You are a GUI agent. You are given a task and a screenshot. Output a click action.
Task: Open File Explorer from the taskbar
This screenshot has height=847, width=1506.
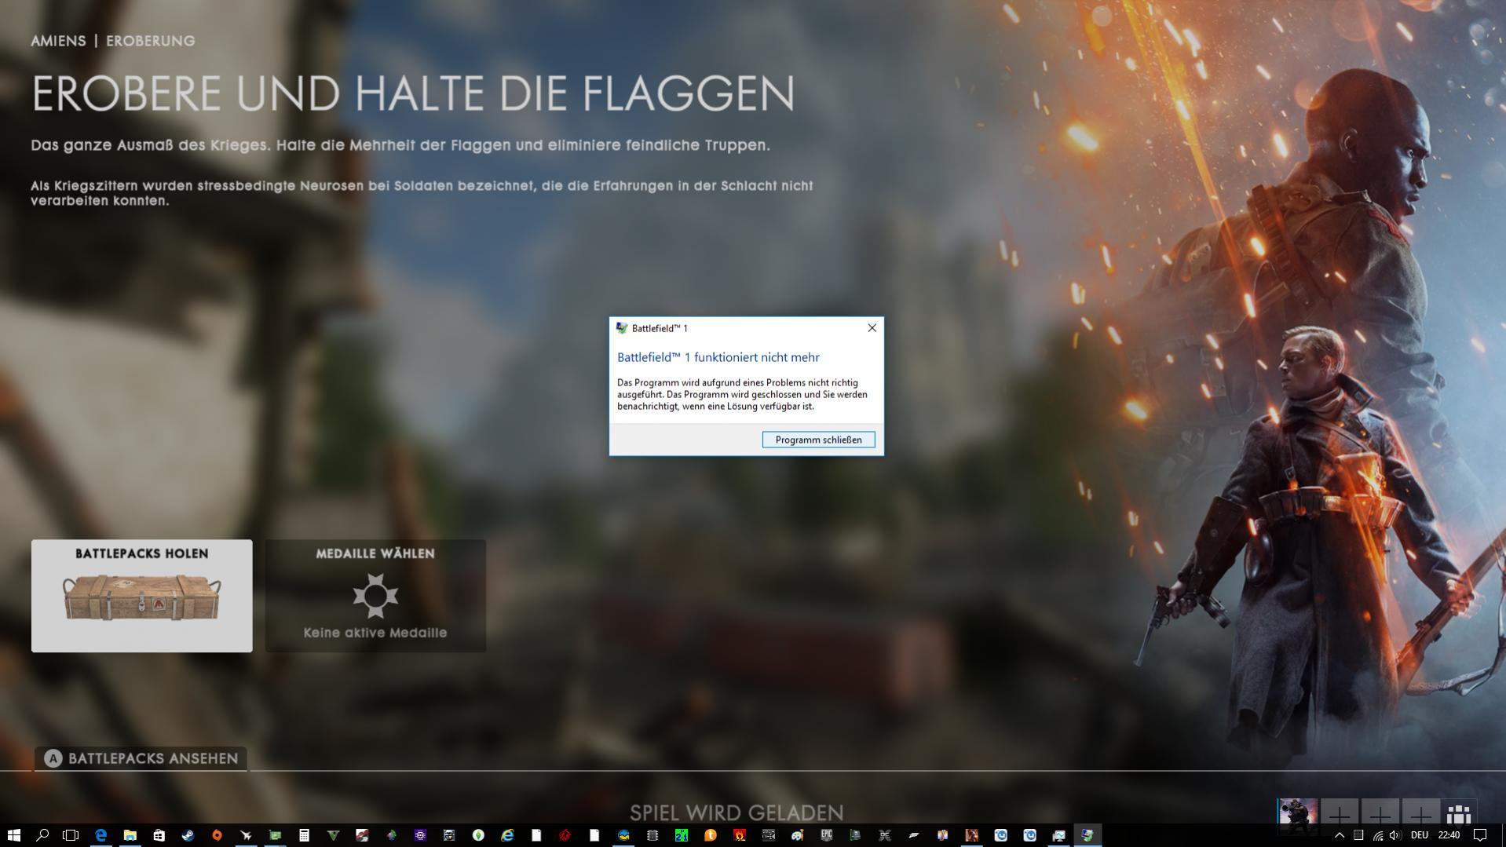[130, 835]
